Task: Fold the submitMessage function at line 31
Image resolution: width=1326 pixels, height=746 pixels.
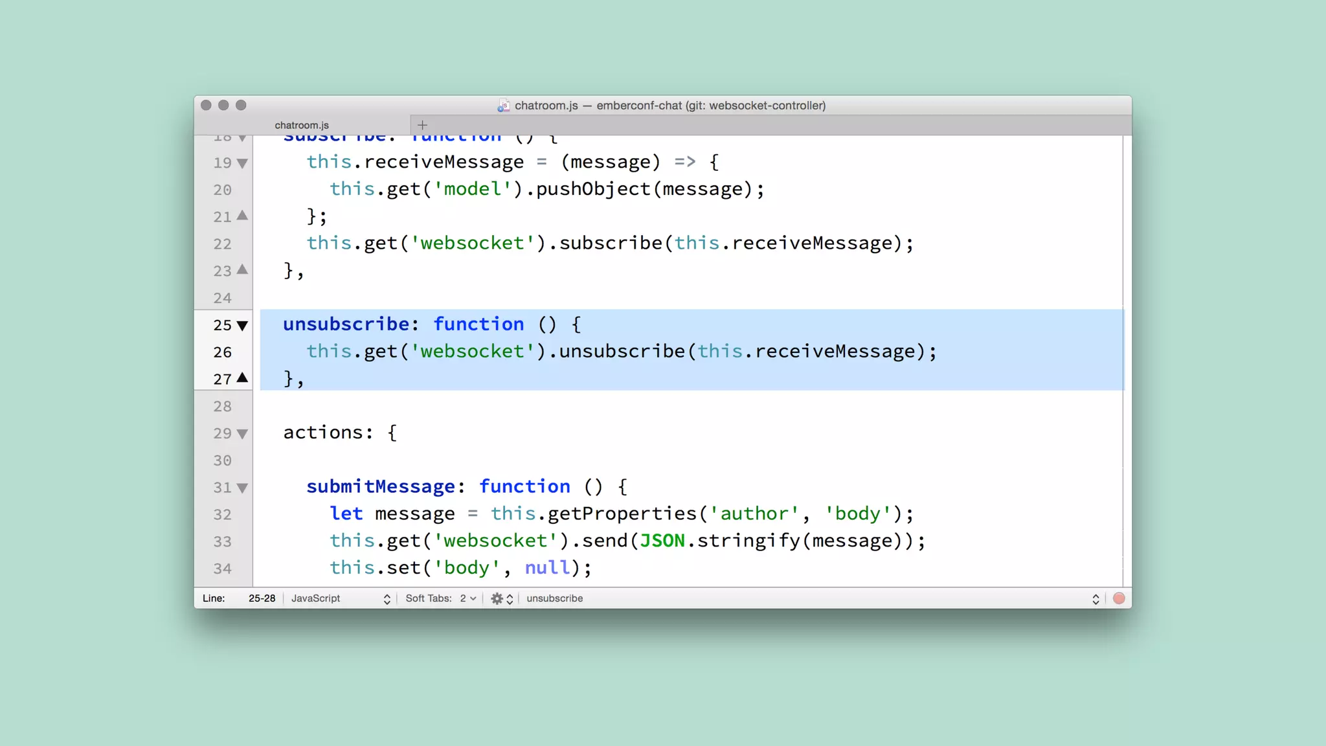Action: tap(242, 488)
